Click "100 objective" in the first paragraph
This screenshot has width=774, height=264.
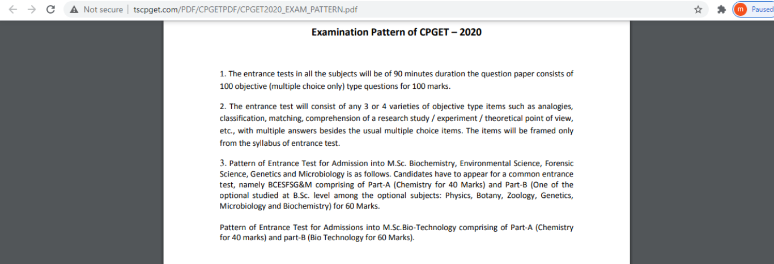[243, 86]
